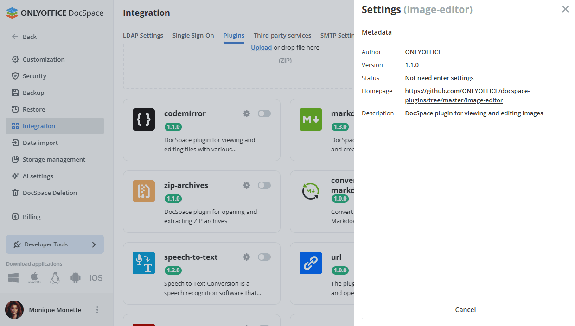Click the Storage management pie icon
This screenshot has width=575, height=326.
pos(15,159)
